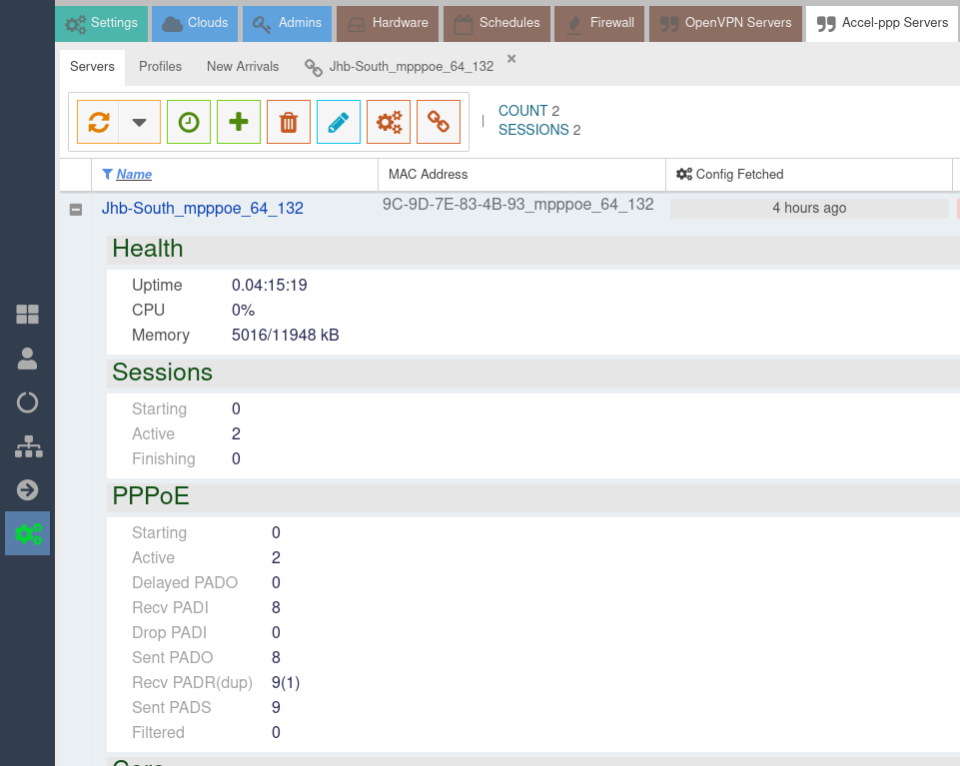960x766 pixels.
Task: Click the green clock schedule icon
Action: coord(189,122)
